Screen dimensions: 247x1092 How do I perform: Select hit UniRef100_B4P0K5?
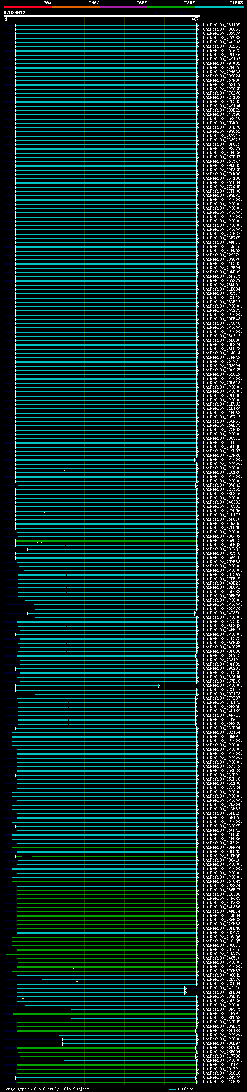[222, 898]
